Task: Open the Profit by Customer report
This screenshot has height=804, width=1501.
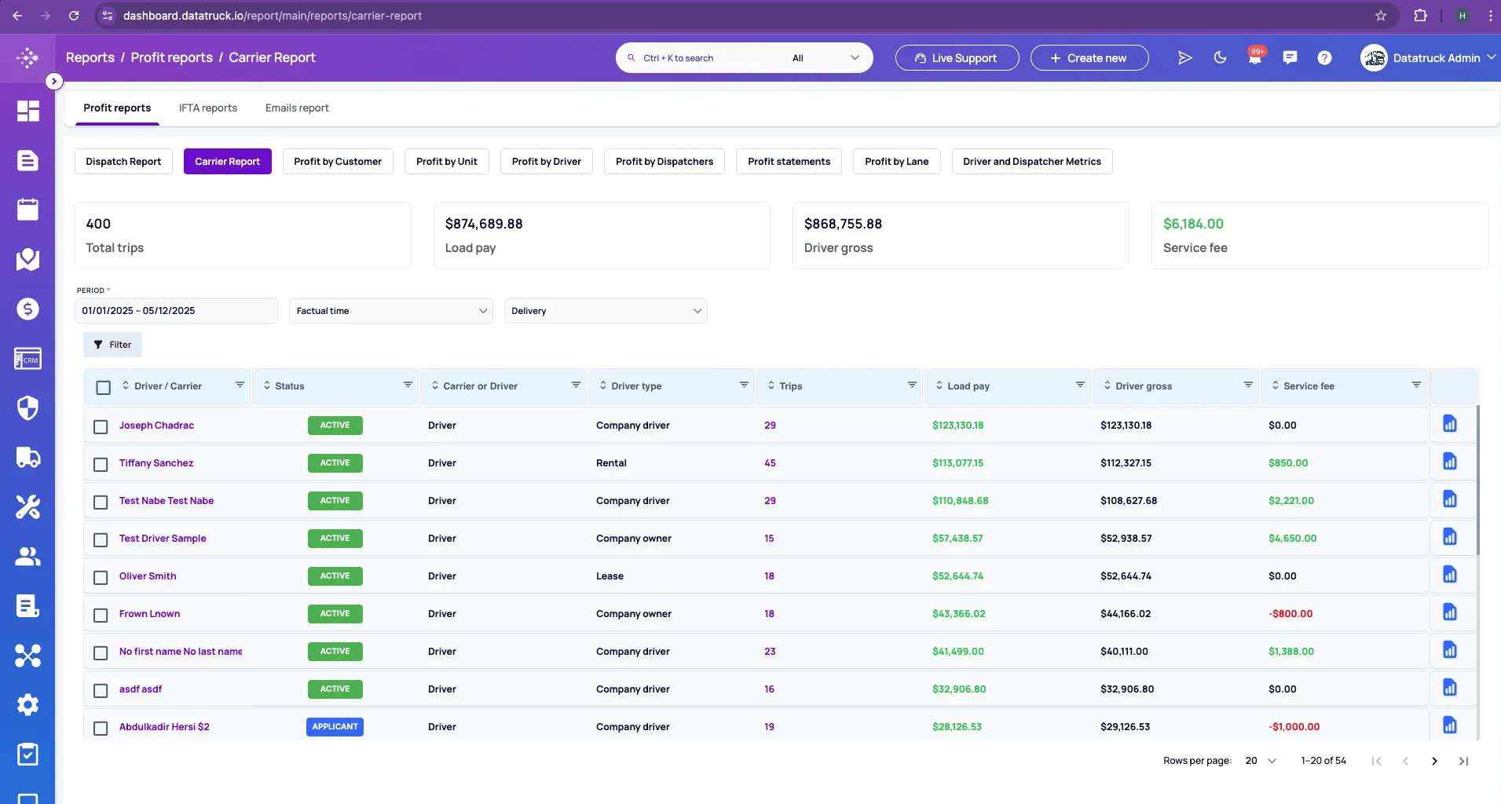Action: click(337, 162)
